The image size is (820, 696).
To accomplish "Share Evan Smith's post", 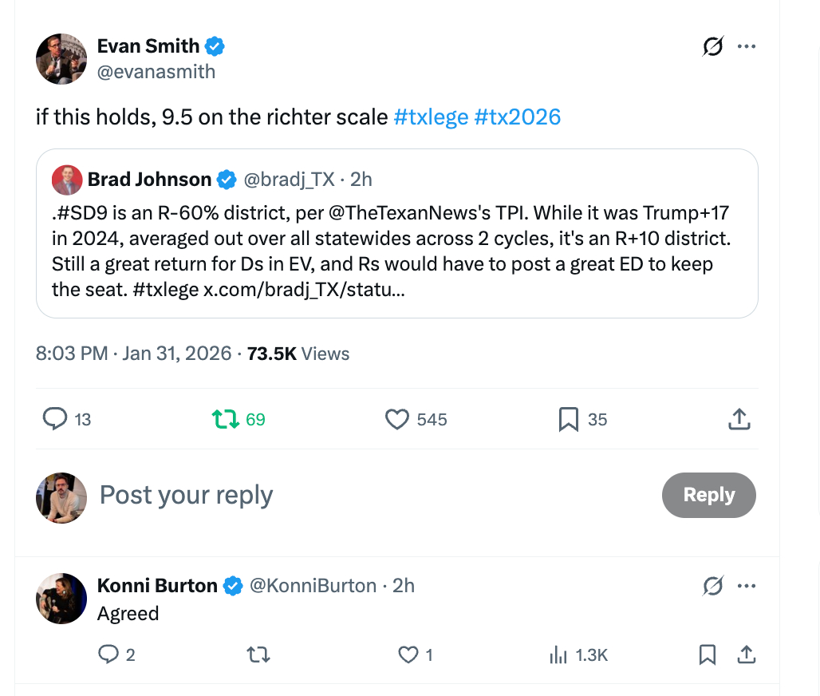I will click(739, 418).
